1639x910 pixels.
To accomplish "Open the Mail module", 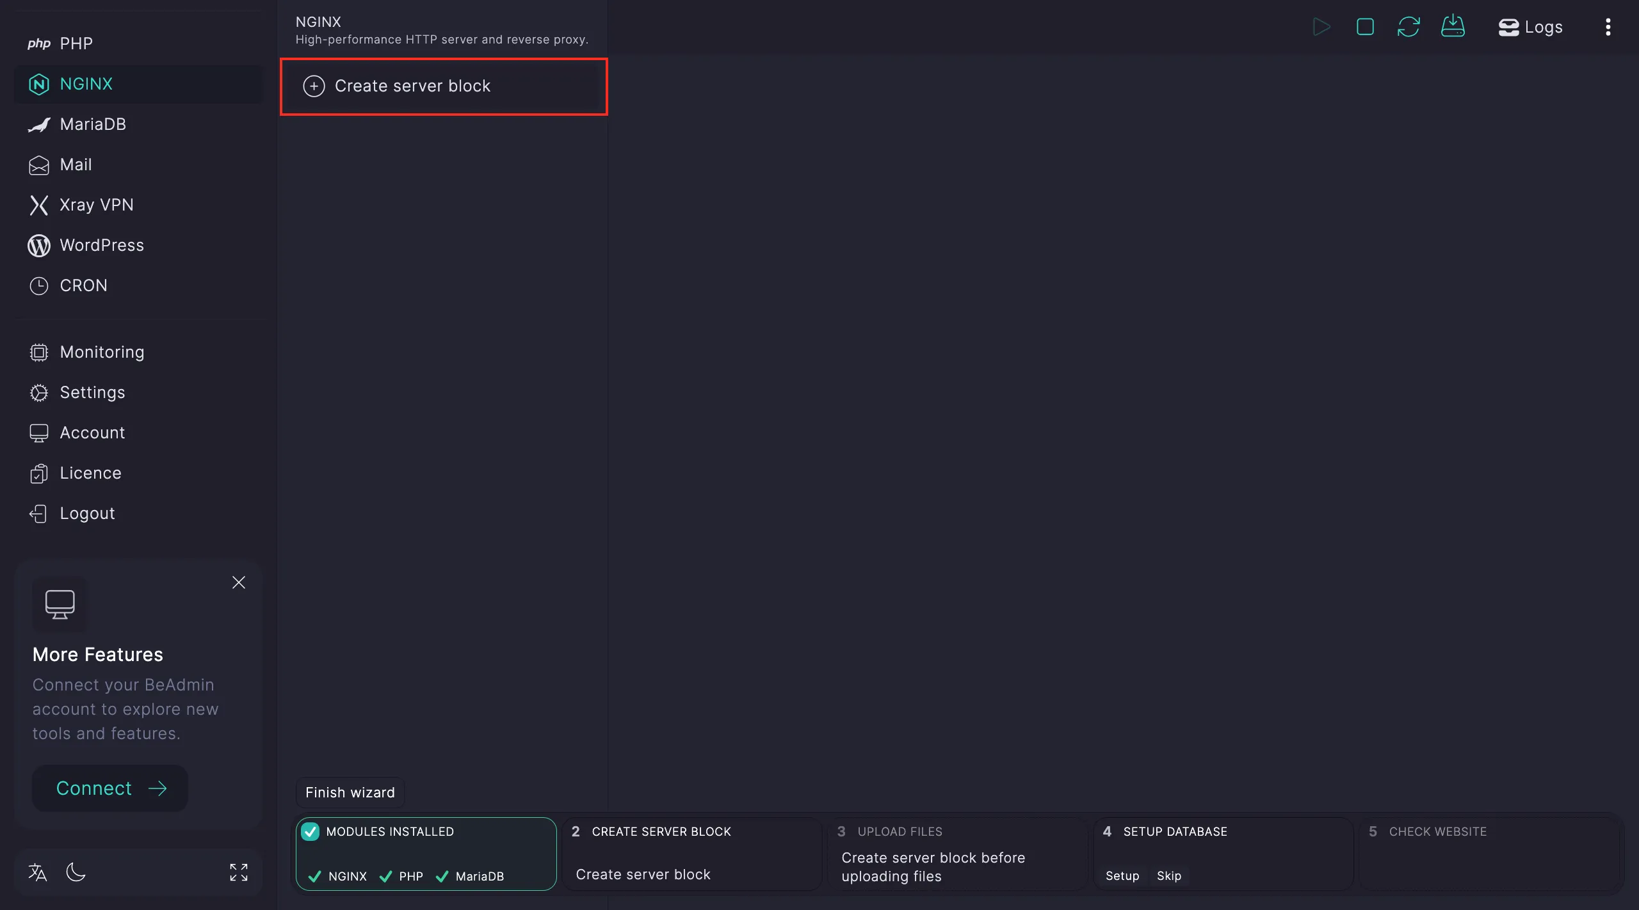I will (x=138, y=164).
